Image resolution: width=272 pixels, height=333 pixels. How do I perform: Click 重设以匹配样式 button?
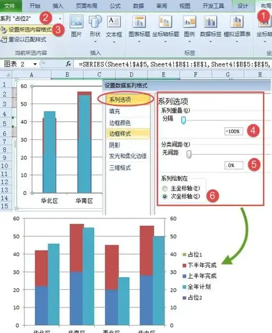(x=23, y=40)
